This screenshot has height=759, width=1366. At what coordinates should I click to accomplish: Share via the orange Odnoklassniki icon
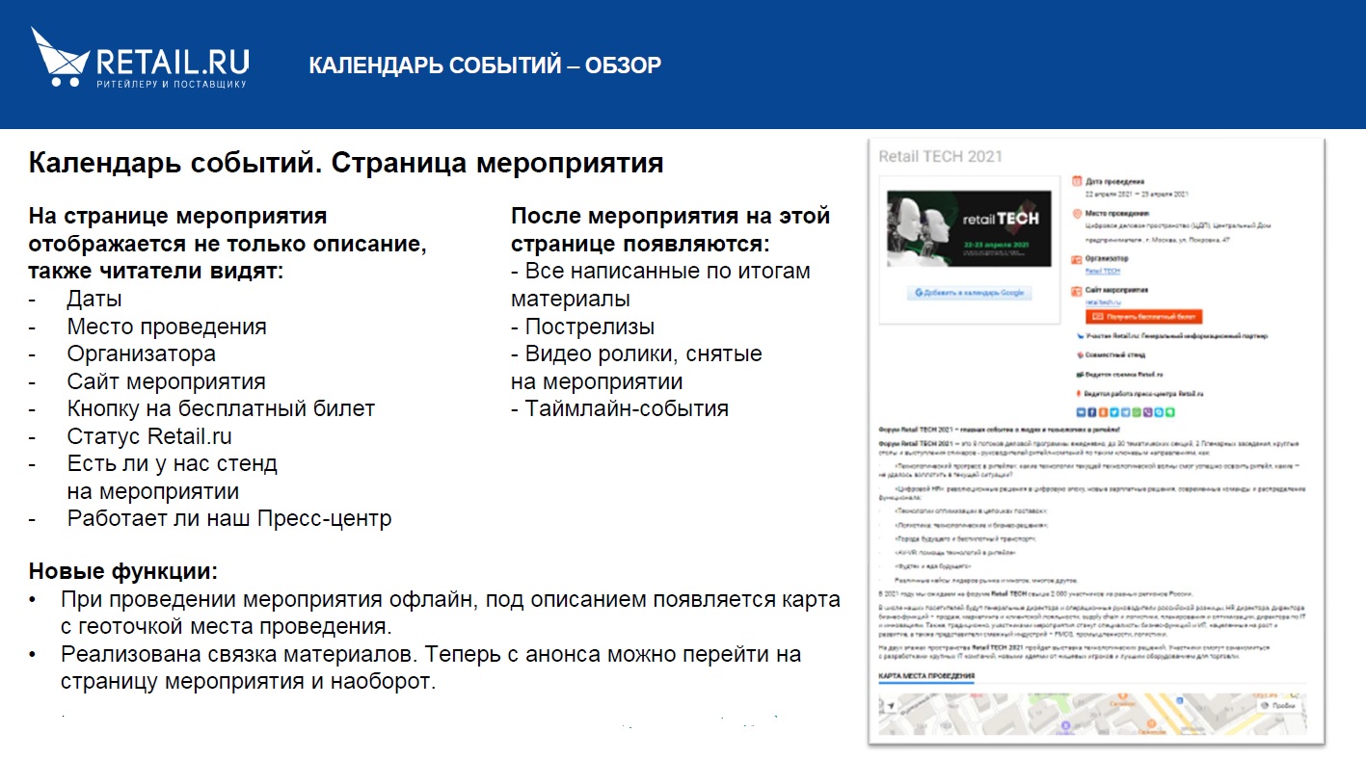click(1103, 412)
